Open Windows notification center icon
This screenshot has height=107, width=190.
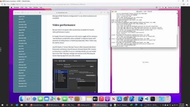point(187,105)
